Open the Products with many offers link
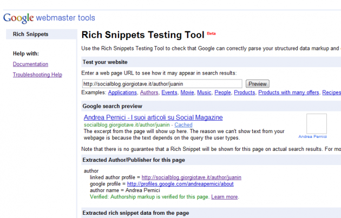This screenshot has height=218, width=341. (x=288, y=93)
